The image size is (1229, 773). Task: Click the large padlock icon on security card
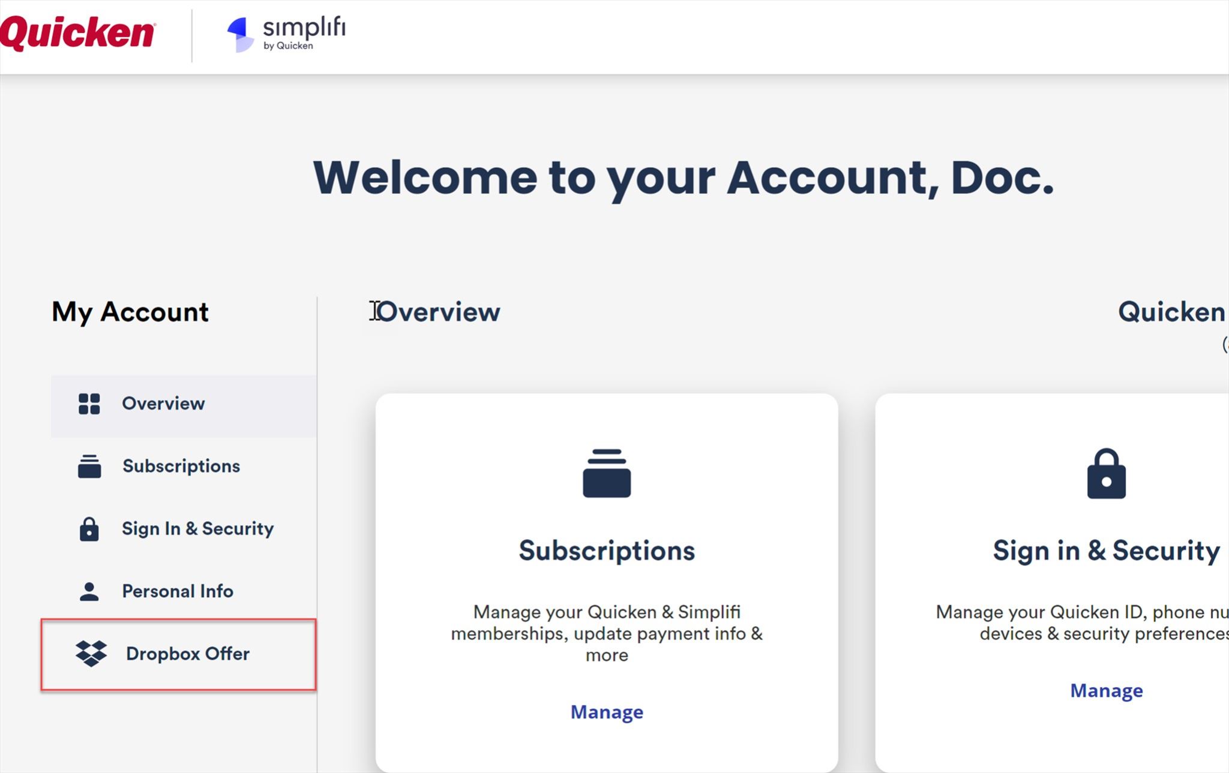pos(1106,473)
